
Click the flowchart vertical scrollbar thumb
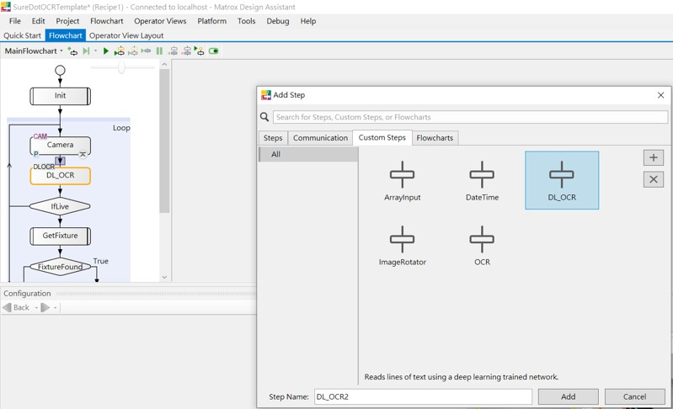164,141
